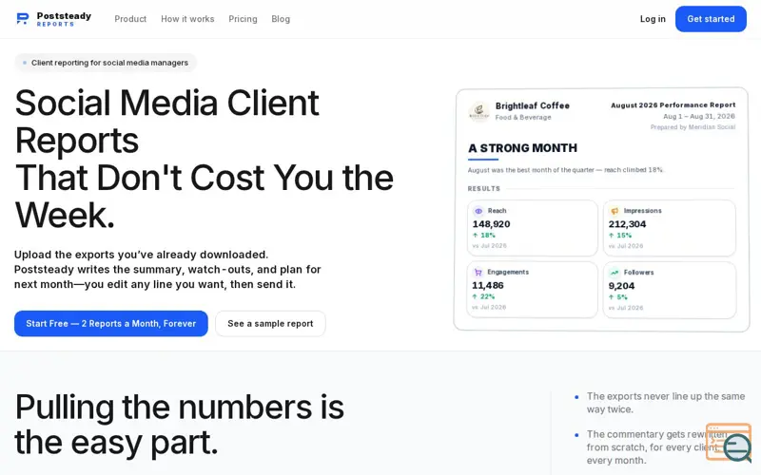Click 'Aug 1 – Aug 31, 2026' date text
Viewport: 761px width, 475px height.
(699, 116)
